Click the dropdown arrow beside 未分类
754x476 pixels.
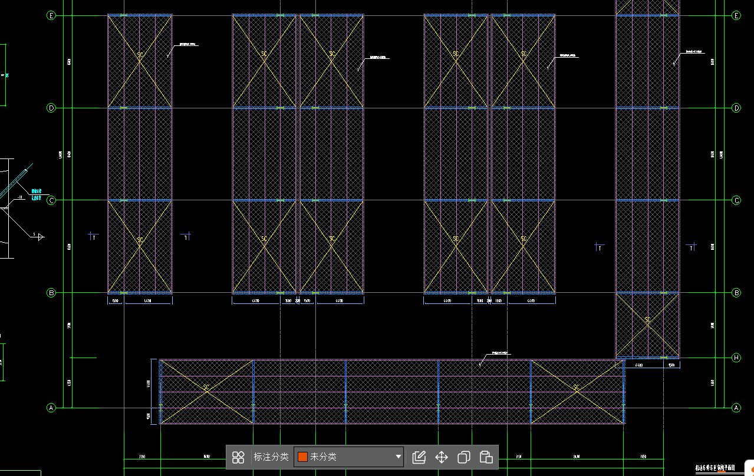point(399,457)
